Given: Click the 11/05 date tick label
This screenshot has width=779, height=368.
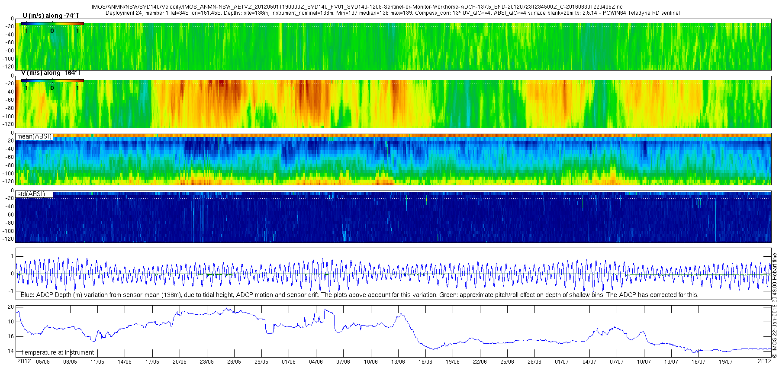Looking at the screenshot, I should point(97,362).
